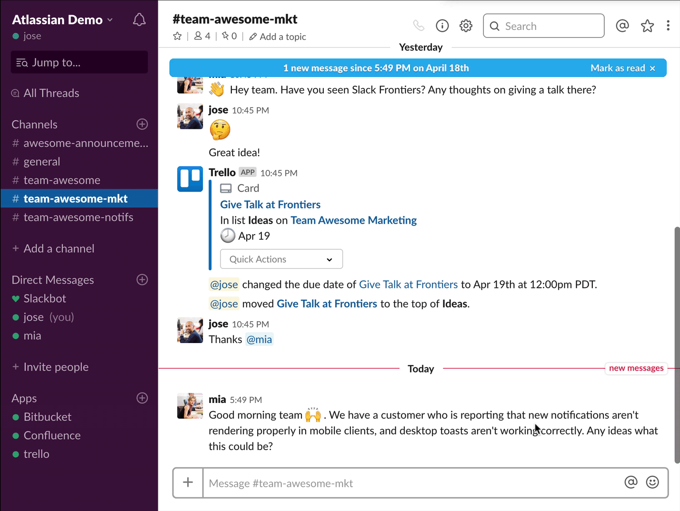
Task: Click mia username on 5:49 PM message
Action: tap(217, 399)
